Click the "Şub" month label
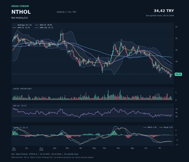Image resolution: width=189 pixels, height=162 pixels. click(x=55, y=148)
